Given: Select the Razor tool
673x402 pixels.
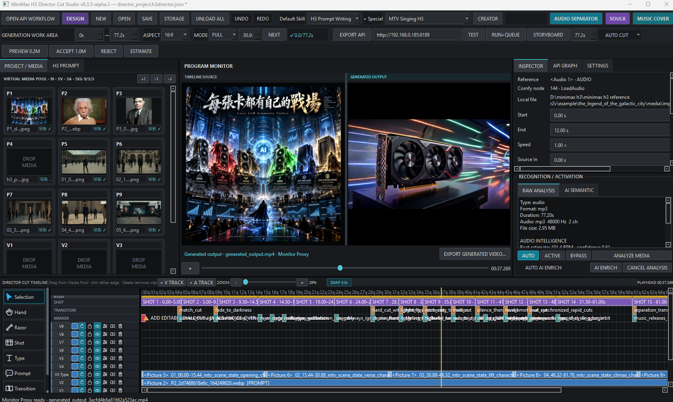Looking at the screenshot, I should pyautogui.click(x=24, y=328).
